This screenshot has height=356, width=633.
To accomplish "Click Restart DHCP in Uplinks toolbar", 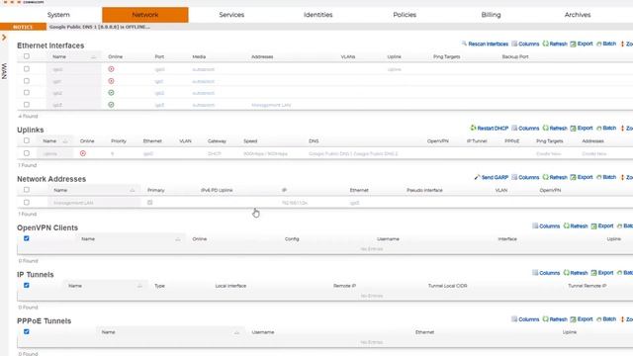I will point(489,128).
